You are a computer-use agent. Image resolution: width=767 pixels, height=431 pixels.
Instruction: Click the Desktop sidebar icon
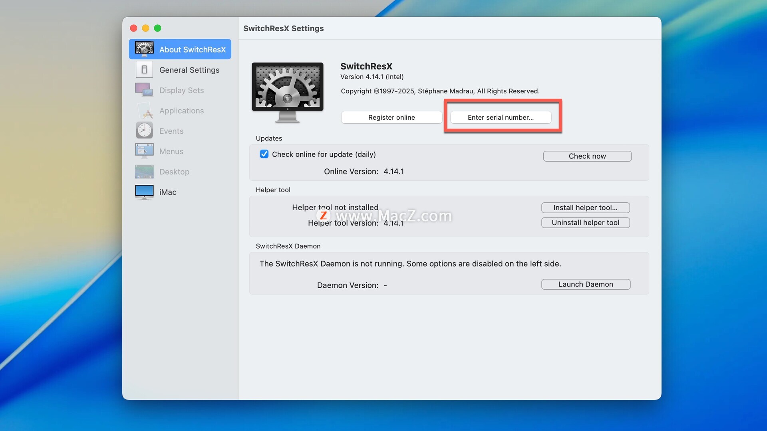[x=144, y=172]
